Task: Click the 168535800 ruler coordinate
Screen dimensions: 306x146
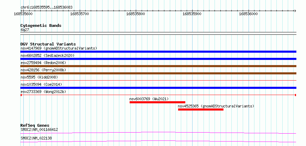Action: (135, 14)
